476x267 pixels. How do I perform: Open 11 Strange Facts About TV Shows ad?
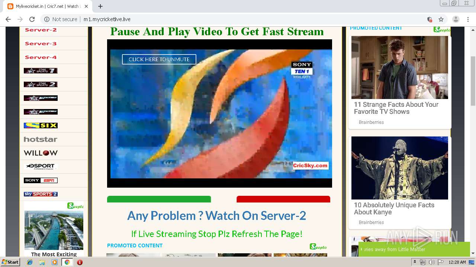point(396,108)
